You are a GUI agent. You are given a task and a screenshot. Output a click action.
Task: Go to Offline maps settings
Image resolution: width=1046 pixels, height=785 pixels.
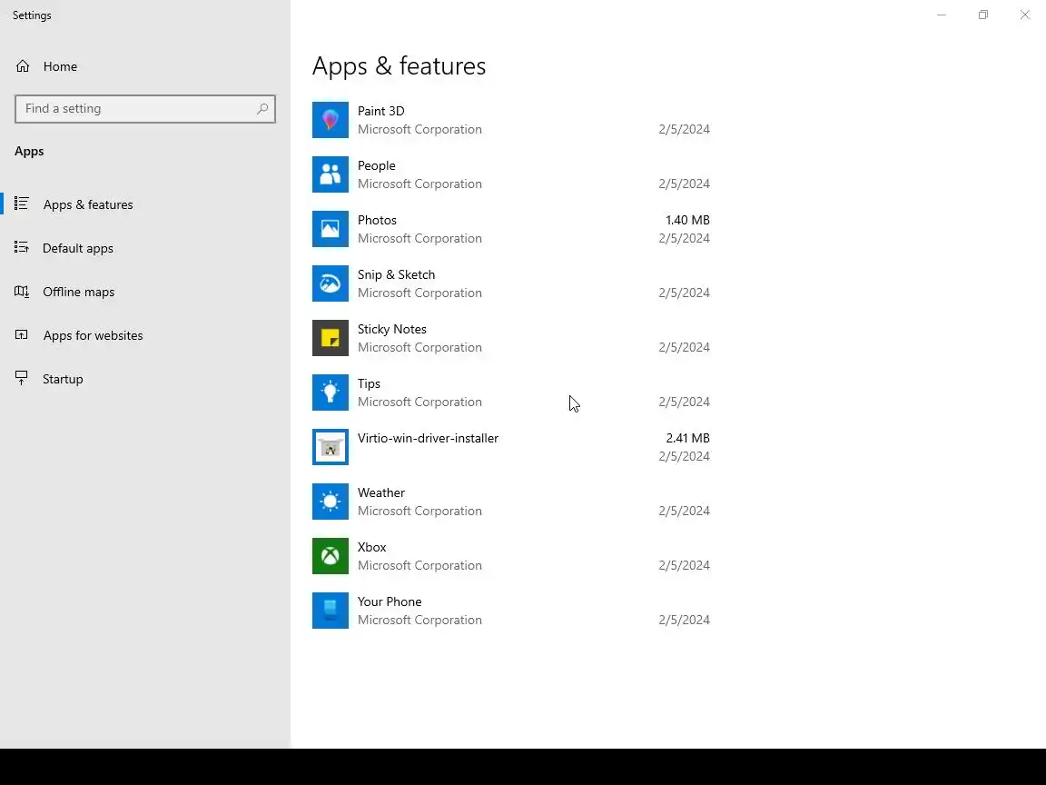78,292
